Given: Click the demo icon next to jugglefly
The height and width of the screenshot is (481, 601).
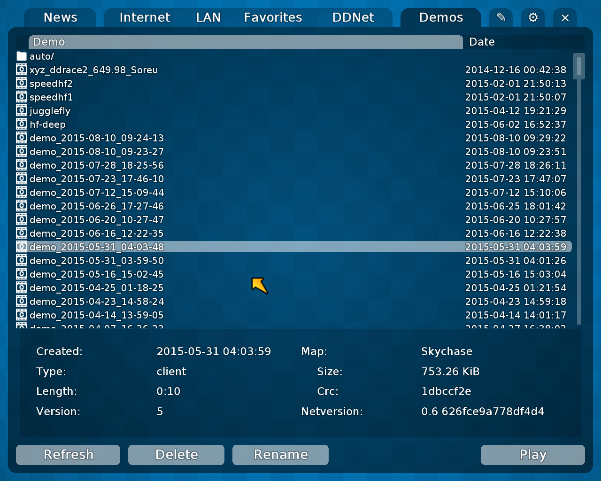Looking at the screenshot, I should pyautogui.click(x=22, y=110).
